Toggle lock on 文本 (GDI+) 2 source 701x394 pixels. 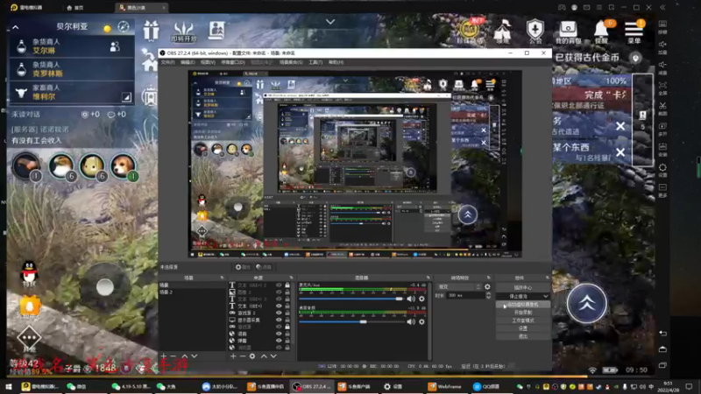tap(287, 285)
